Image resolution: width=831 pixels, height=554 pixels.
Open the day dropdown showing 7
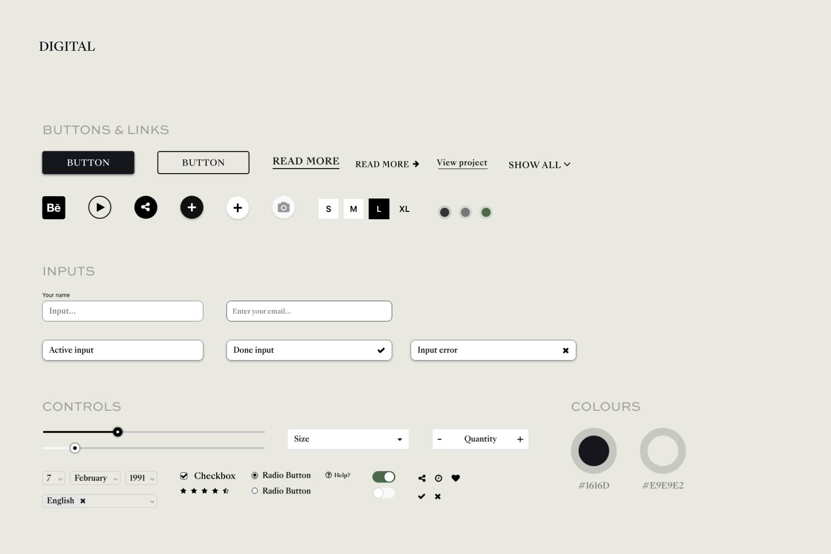[54, 478]
